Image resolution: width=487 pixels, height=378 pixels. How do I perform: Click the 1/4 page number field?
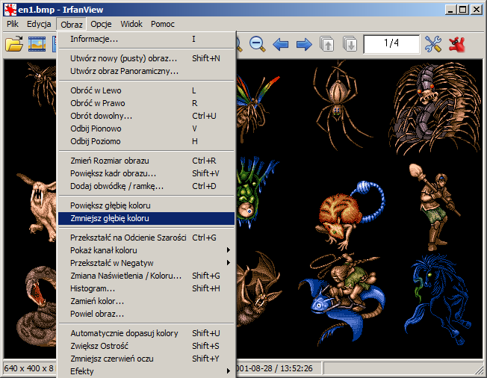(x=391, y=44)
